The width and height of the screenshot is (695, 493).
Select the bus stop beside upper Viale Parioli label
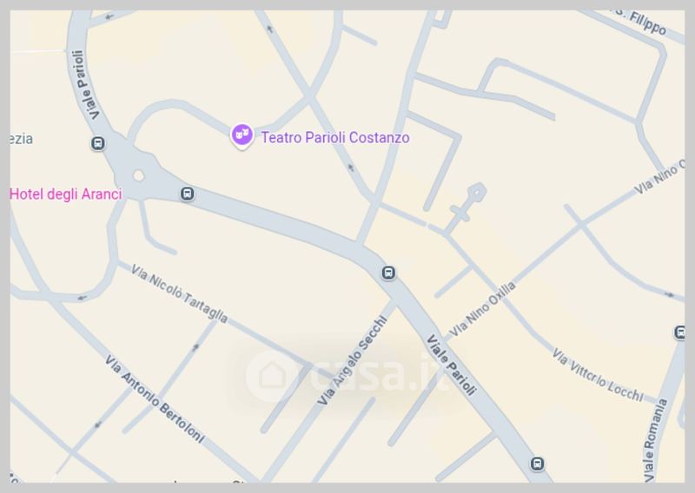coord(98,143)
